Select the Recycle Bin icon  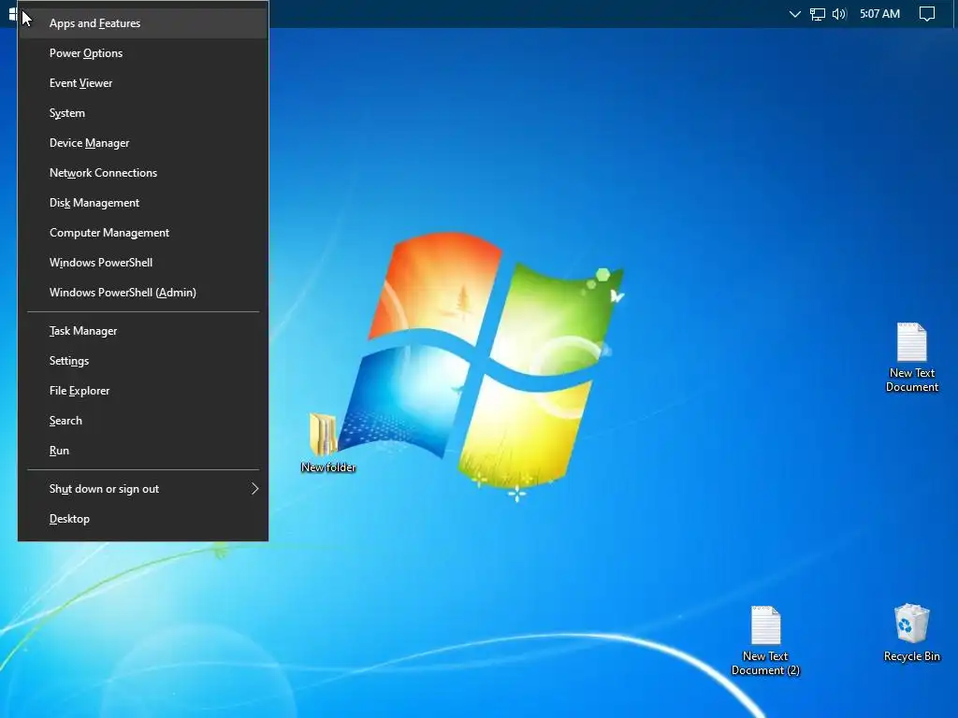[x=911, y=633]
